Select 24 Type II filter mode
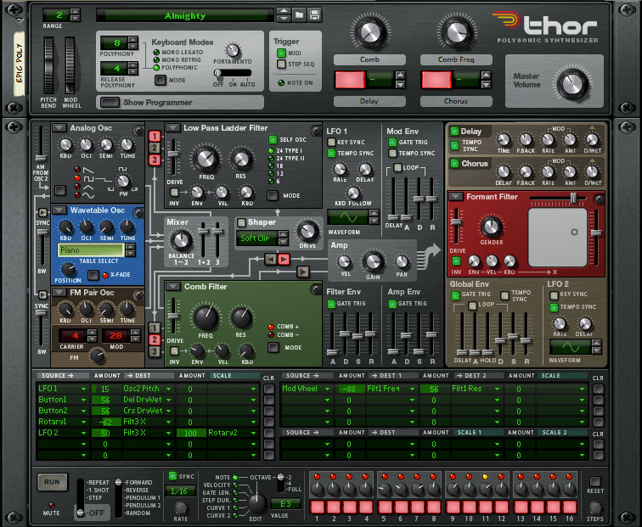 [x=271, y=159]
